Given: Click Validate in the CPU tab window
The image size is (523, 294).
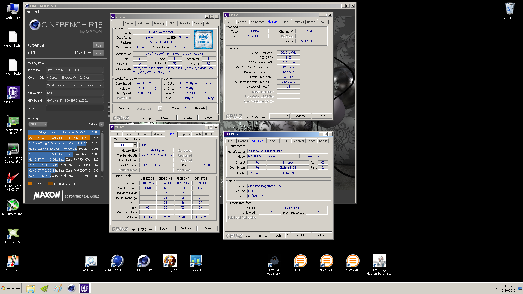Looking at the screenshot, I should (187, 118).
